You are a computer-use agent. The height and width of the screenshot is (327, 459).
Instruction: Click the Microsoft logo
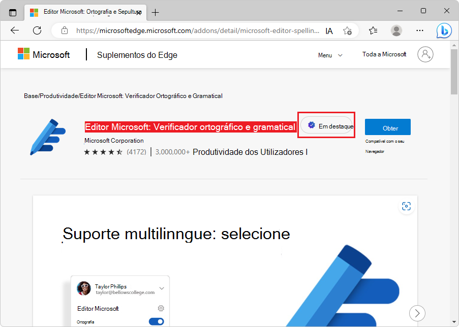[x=44, y=54]
